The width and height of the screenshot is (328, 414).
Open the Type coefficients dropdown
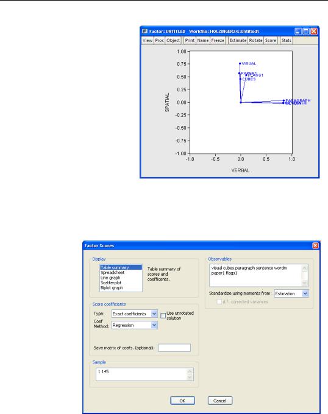pyautogui.click(x=135, y=314)
